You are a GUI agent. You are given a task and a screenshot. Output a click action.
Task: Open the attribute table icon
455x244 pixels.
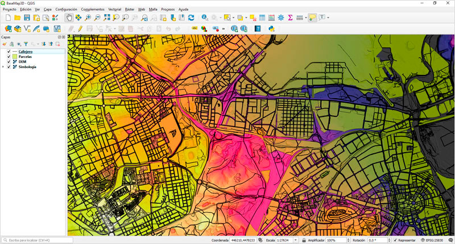point(262,18)
